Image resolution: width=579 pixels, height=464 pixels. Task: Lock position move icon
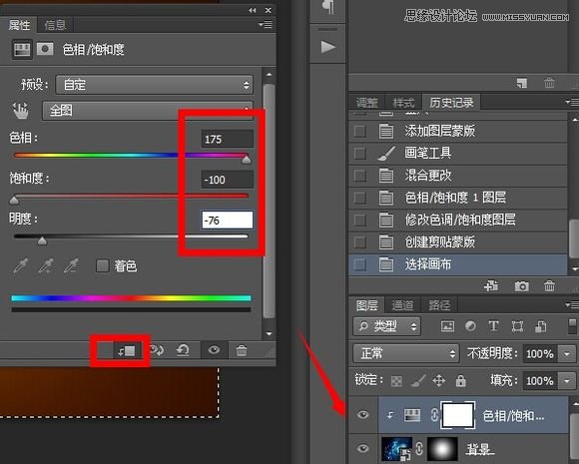[x=439, y=380]
